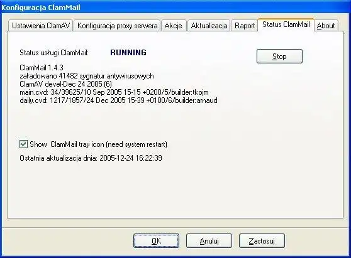This screenshot has height=258, width=351.
Task: Stop the ClamMail service
Action: point(279,56)
